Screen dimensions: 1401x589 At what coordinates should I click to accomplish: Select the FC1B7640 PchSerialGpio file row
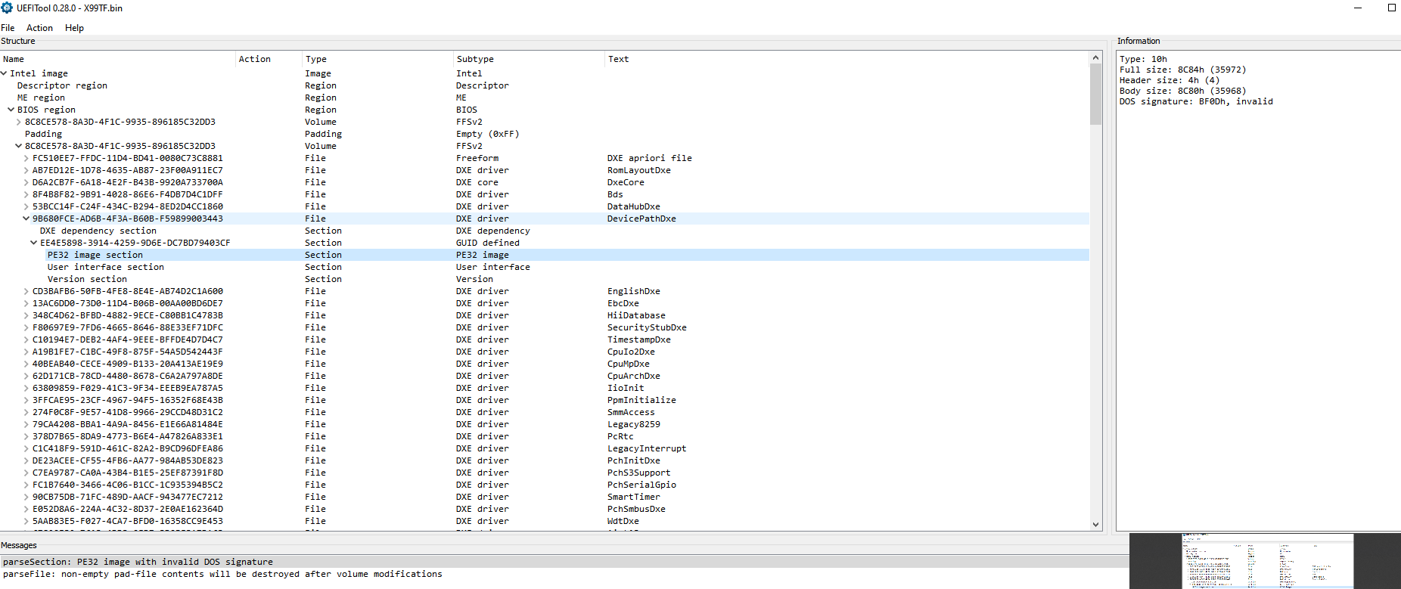click(x=545, y=485)
